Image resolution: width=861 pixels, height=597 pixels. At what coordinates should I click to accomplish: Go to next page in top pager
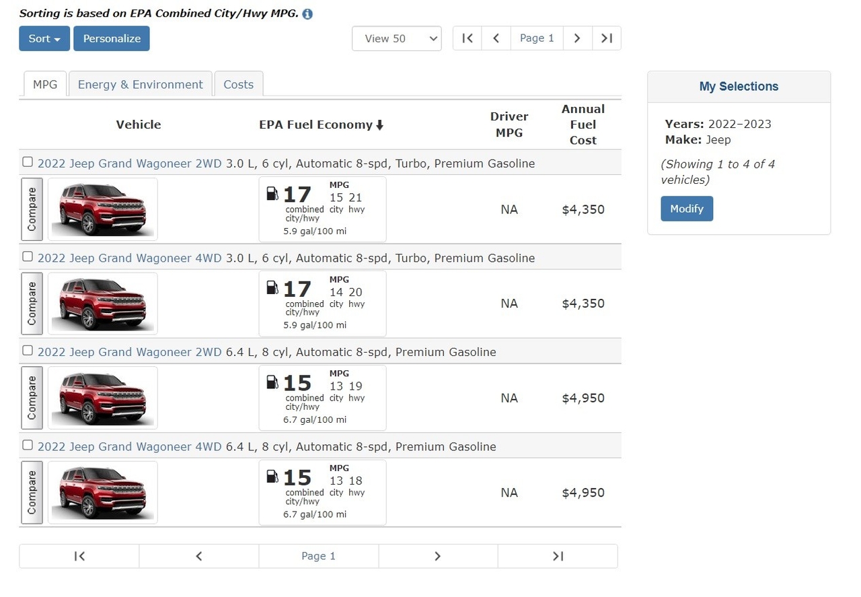click(x=577, y=38)
